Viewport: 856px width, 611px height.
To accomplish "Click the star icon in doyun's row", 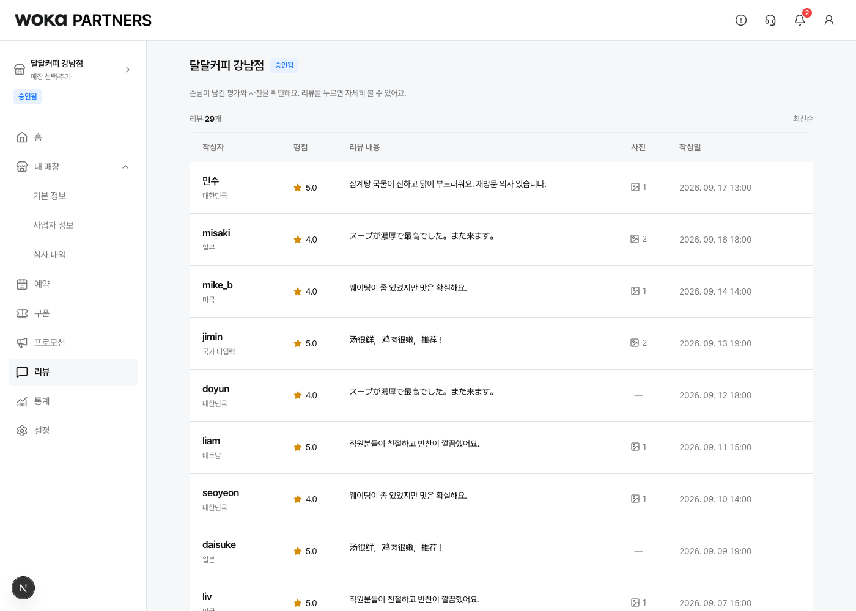I will pos(298,395).
